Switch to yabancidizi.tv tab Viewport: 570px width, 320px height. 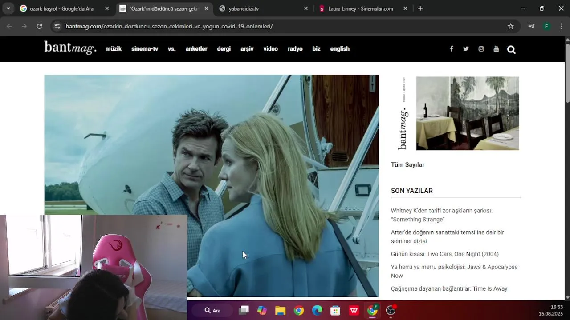click(263, 8)
